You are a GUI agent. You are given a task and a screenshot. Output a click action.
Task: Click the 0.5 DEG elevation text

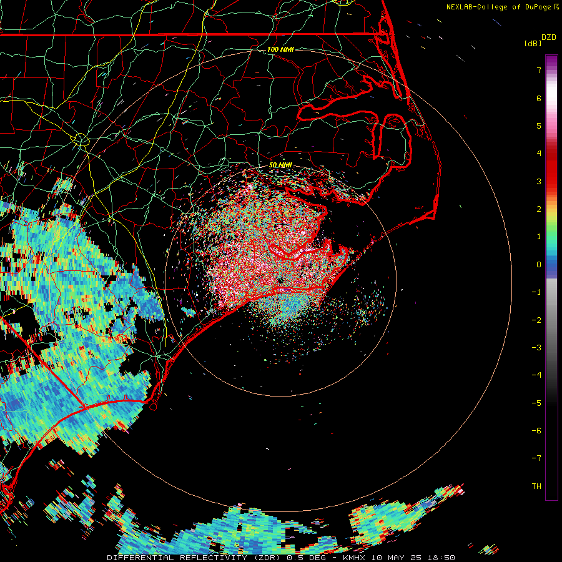[307, 558]
